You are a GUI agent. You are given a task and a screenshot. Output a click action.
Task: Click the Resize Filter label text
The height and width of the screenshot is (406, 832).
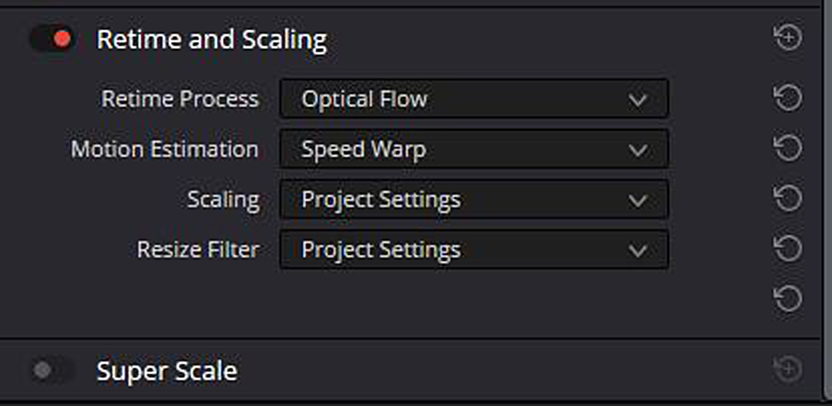198,250
